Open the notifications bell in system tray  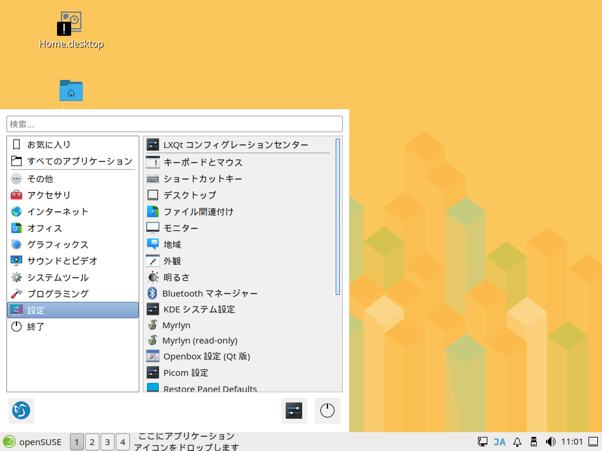click(517, 442)
